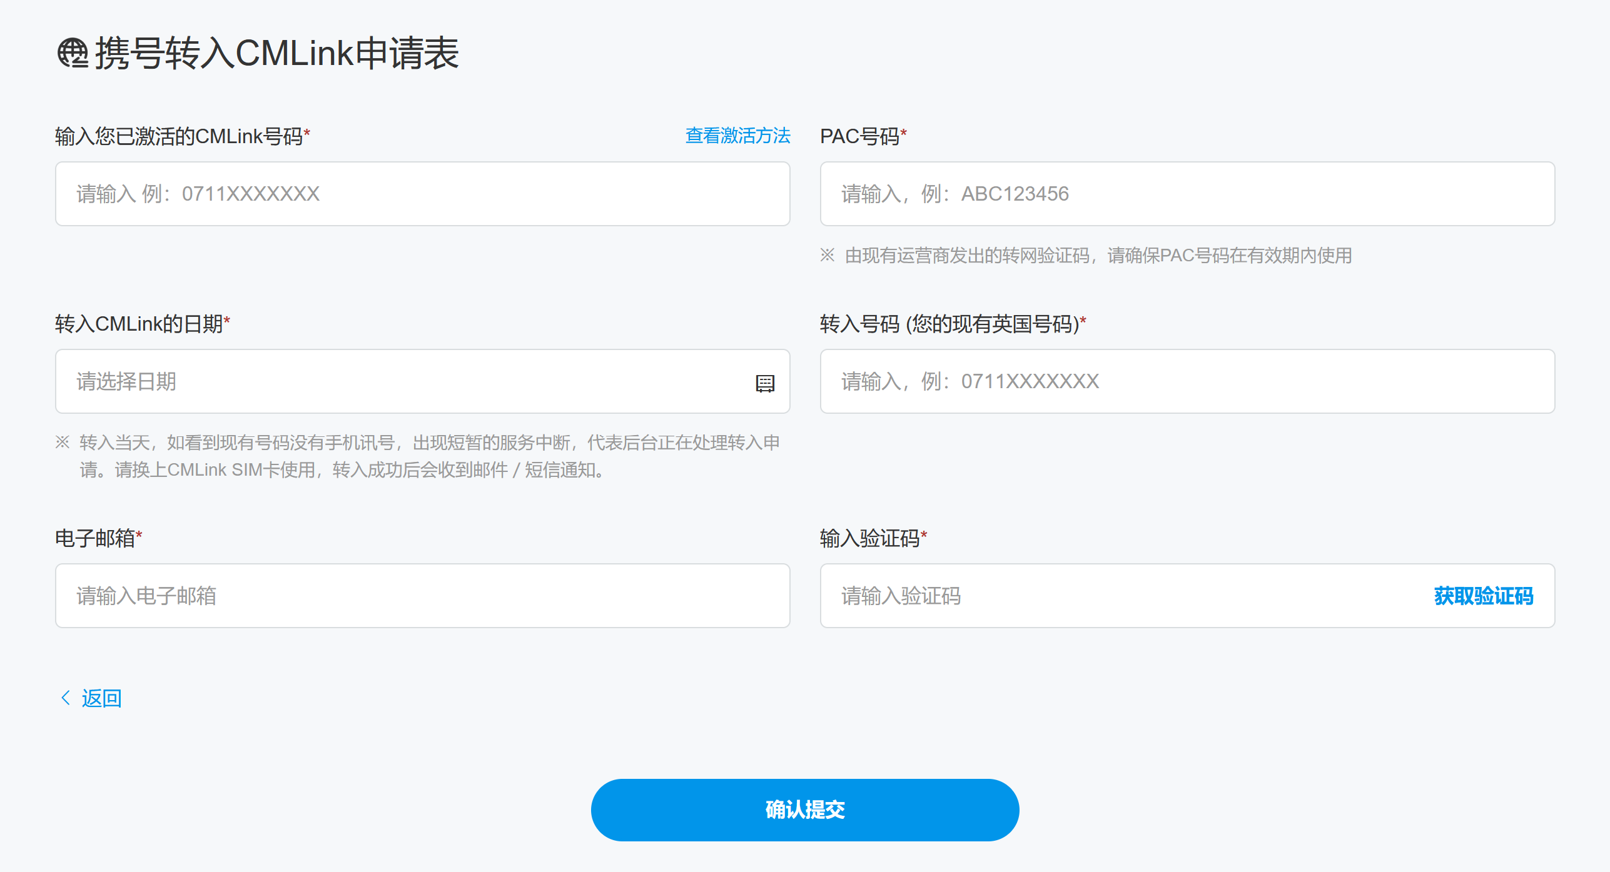Click the 输入您已激活的CMLink号码 label
This screenshot has height=872, width=1610.
click(183, 136)
